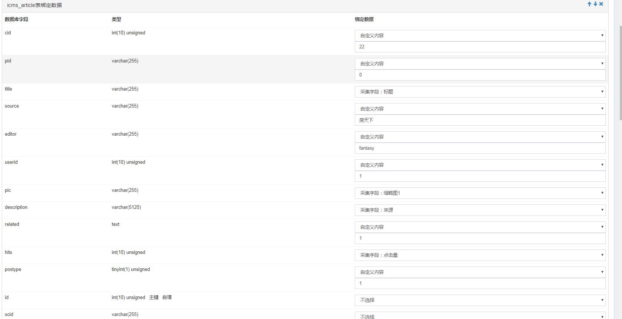Click the 主键 label in id row
This screenshot has height=319, width=622.
click(x=154, y=298)
